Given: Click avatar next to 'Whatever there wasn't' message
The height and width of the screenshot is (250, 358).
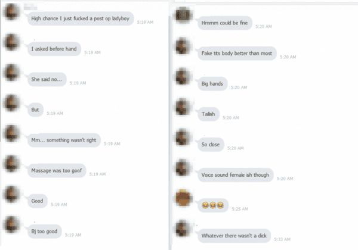Looking at the screenshot, I should pos(183,229).
